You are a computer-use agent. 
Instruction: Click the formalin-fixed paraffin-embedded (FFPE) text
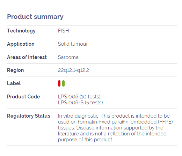(x=125, y=122)
